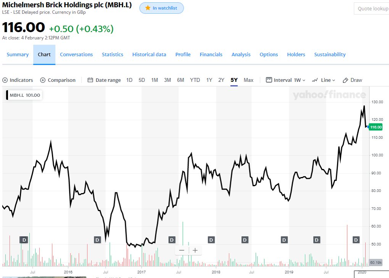Viewport: 389px width, 278px height.
Task: Set chart range to YTD
Action: tap(195, 80)
